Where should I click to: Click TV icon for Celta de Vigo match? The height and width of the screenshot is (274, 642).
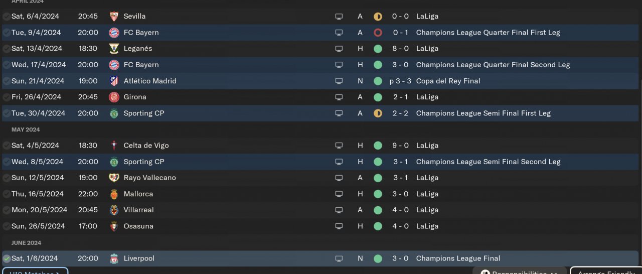pos(339,146)
